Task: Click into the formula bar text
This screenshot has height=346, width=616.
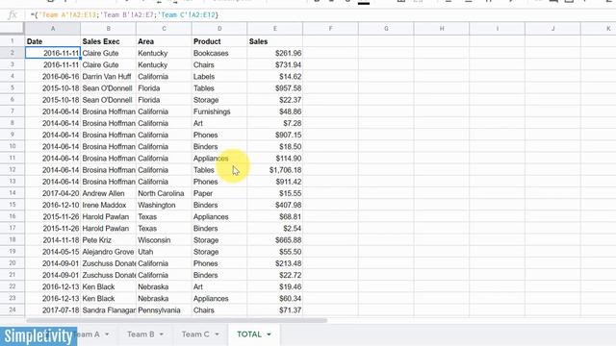Action: click(x=124, y=15)
